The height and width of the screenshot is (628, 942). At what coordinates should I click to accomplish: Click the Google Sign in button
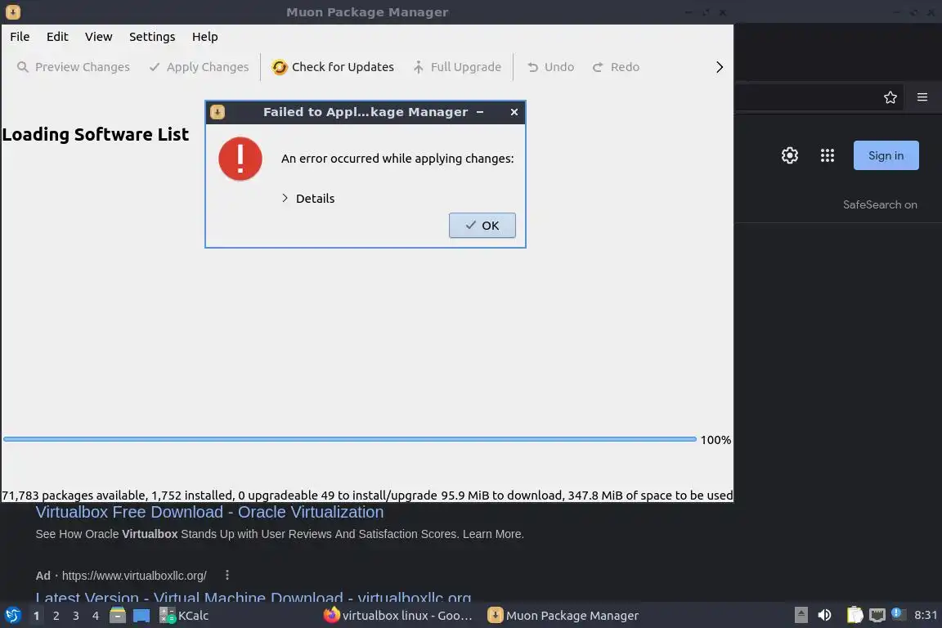[x=886, y=155]
